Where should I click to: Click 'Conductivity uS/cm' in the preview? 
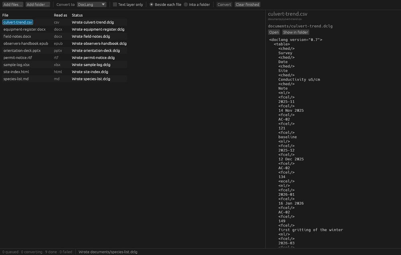pos(299,79)
